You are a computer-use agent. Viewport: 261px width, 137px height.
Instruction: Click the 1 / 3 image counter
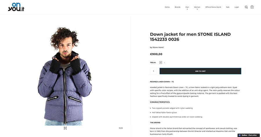point(121,128)
